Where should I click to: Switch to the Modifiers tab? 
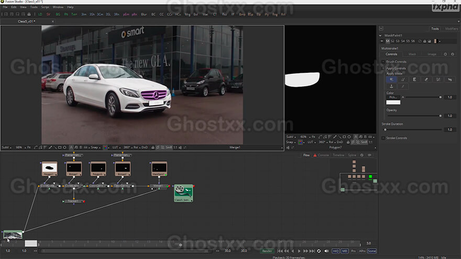click(451, 29)
